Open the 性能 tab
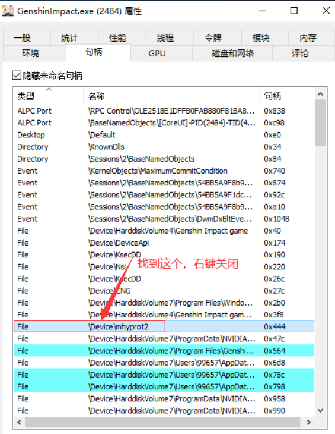The image size is (335, 434). 122,37
